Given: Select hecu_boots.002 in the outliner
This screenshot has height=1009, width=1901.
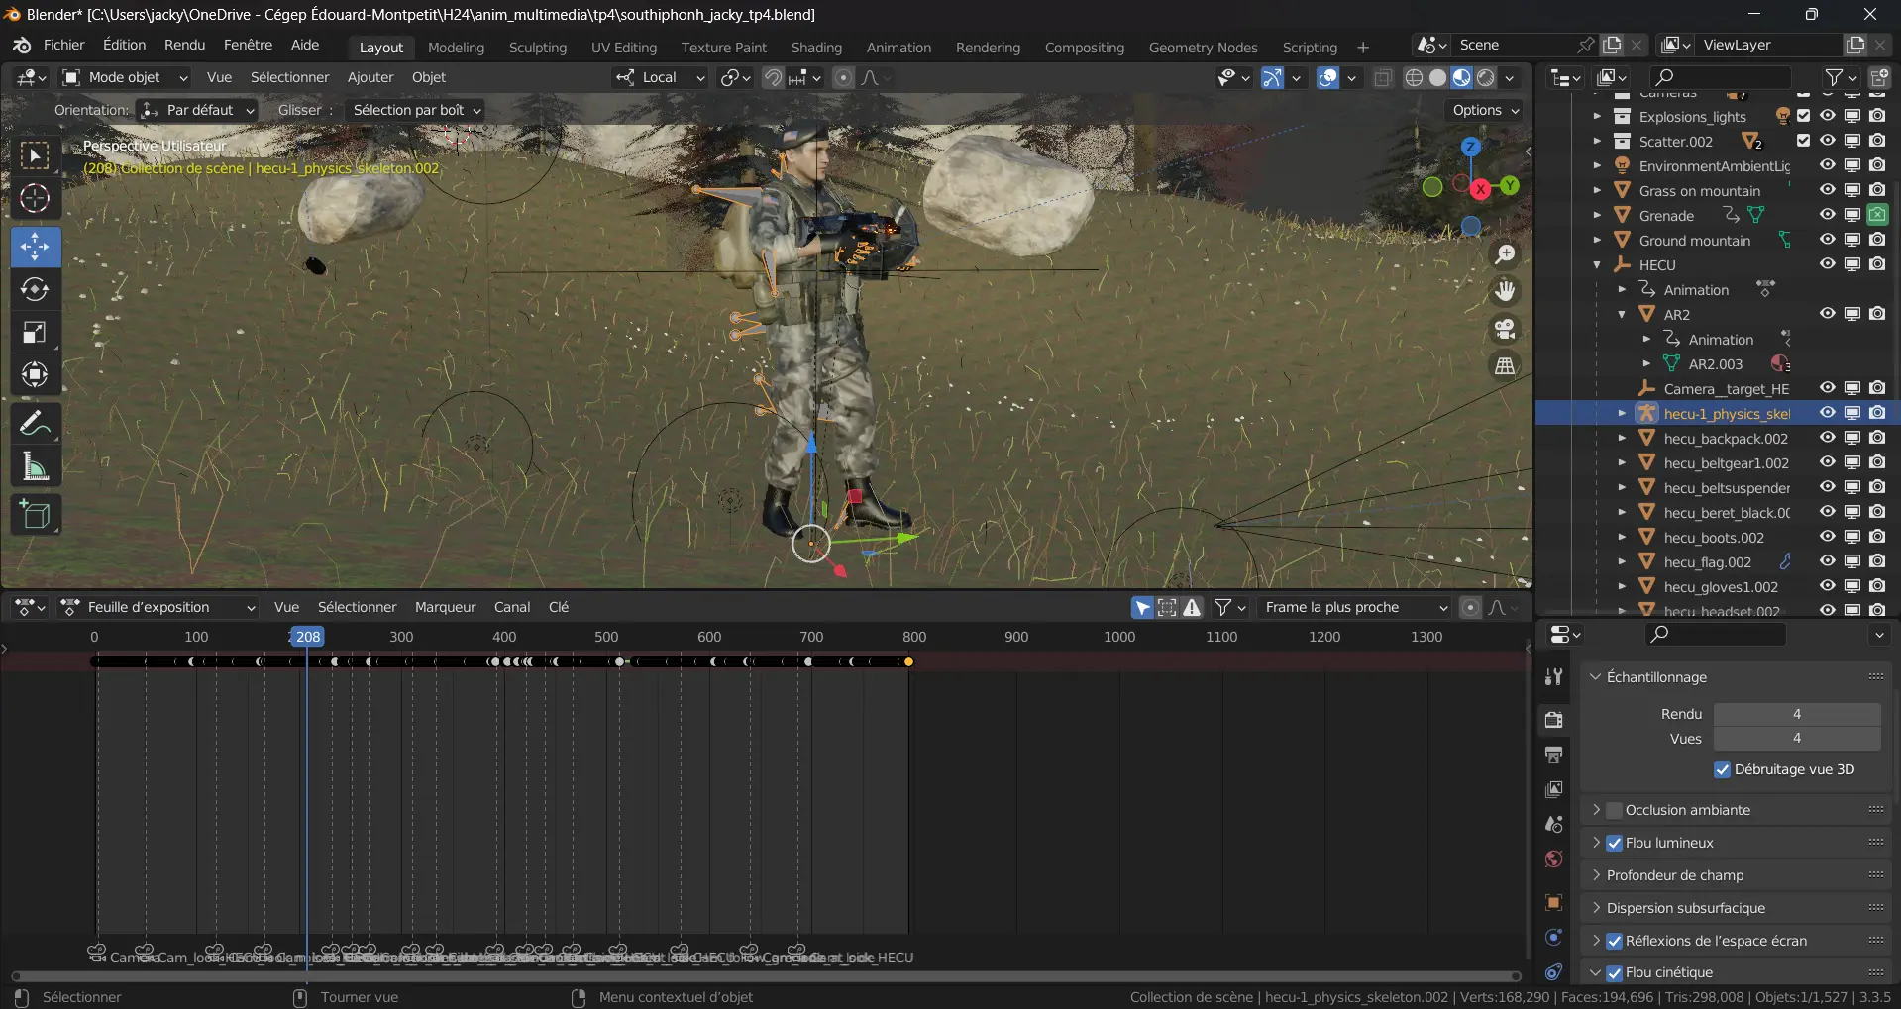Looking at the screenshot, I should tap(1714, 538).
